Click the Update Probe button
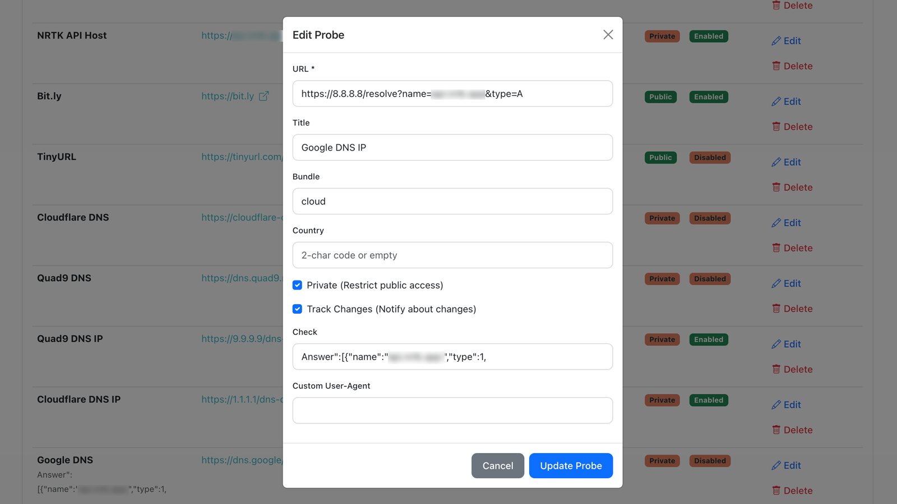Screen dimensions: 897x504 click(570, 465)
